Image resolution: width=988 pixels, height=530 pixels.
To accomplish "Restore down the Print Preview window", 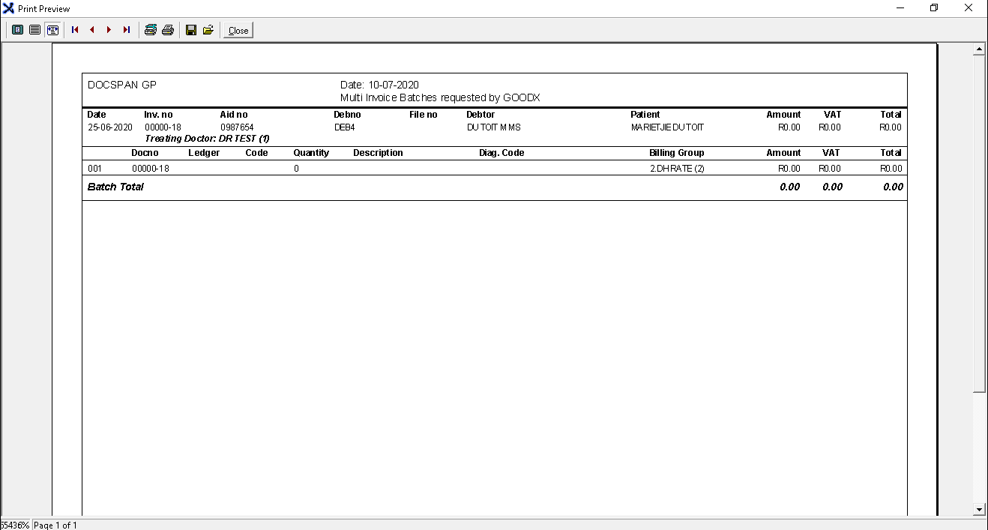I will click(x=934, y=8).
